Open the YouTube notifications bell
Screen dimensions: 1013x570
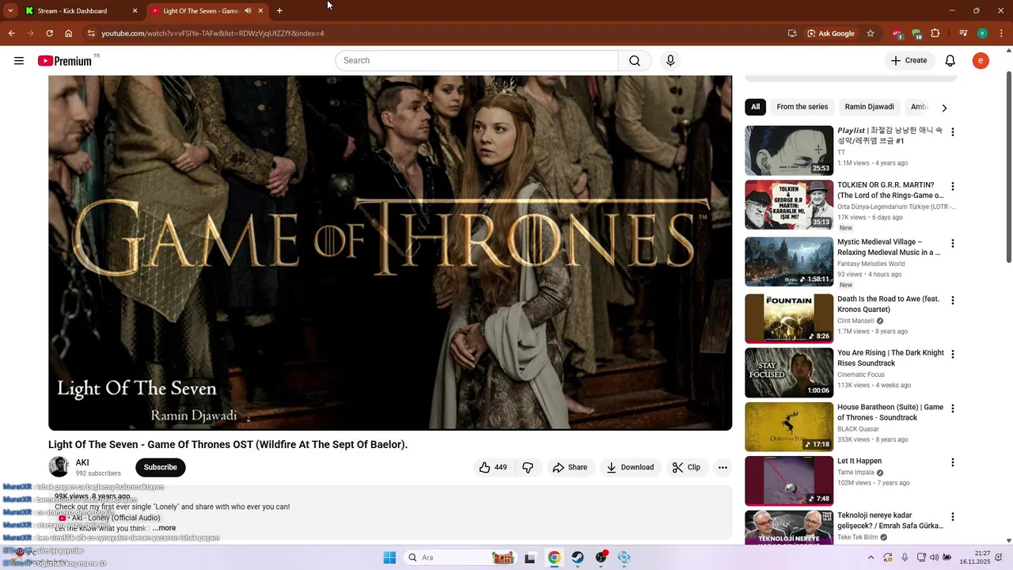950,61
